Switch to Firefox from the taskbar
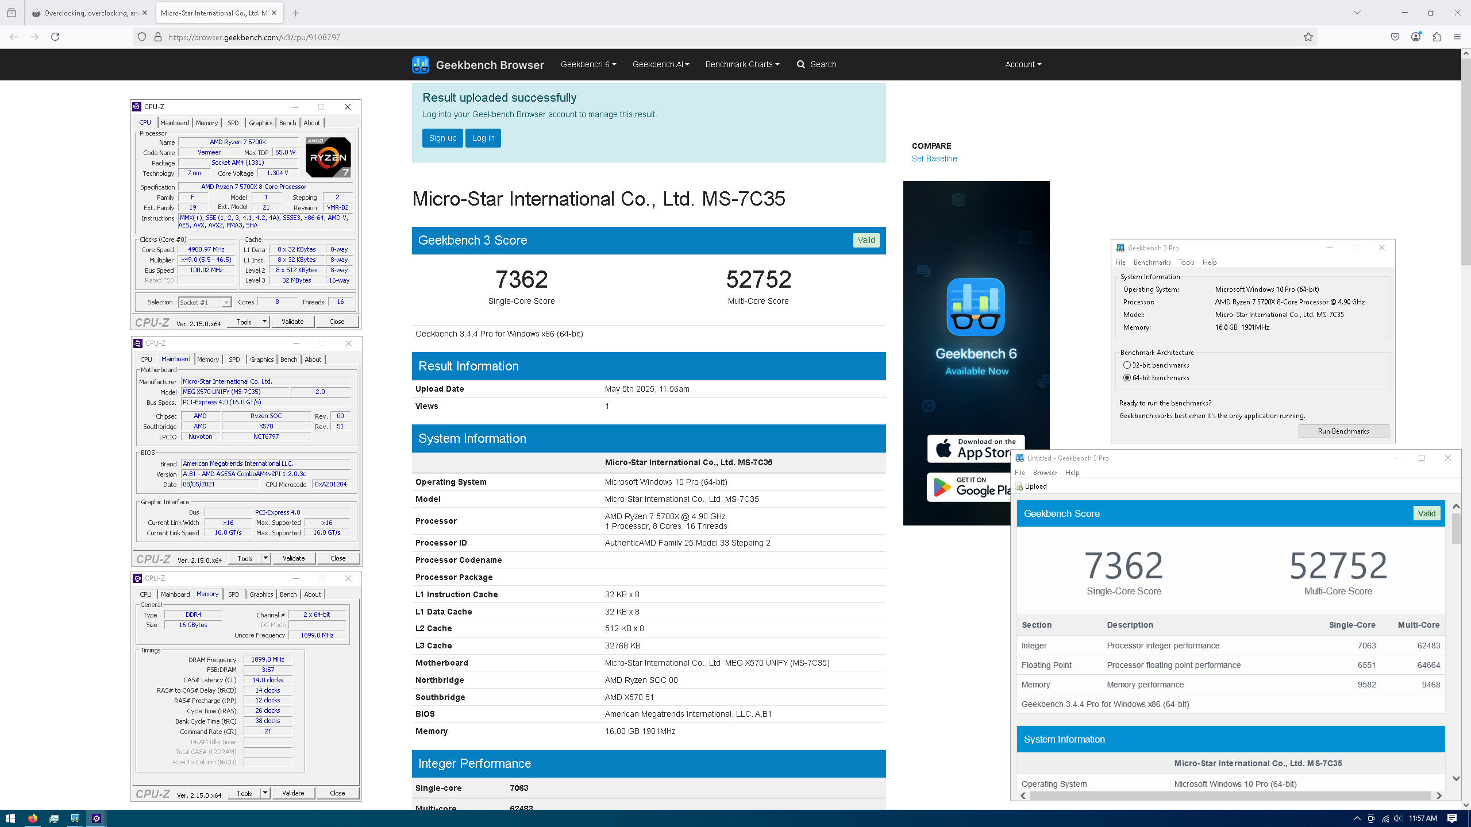Viewport: 1471px width, 827px height. coord(32,818)
